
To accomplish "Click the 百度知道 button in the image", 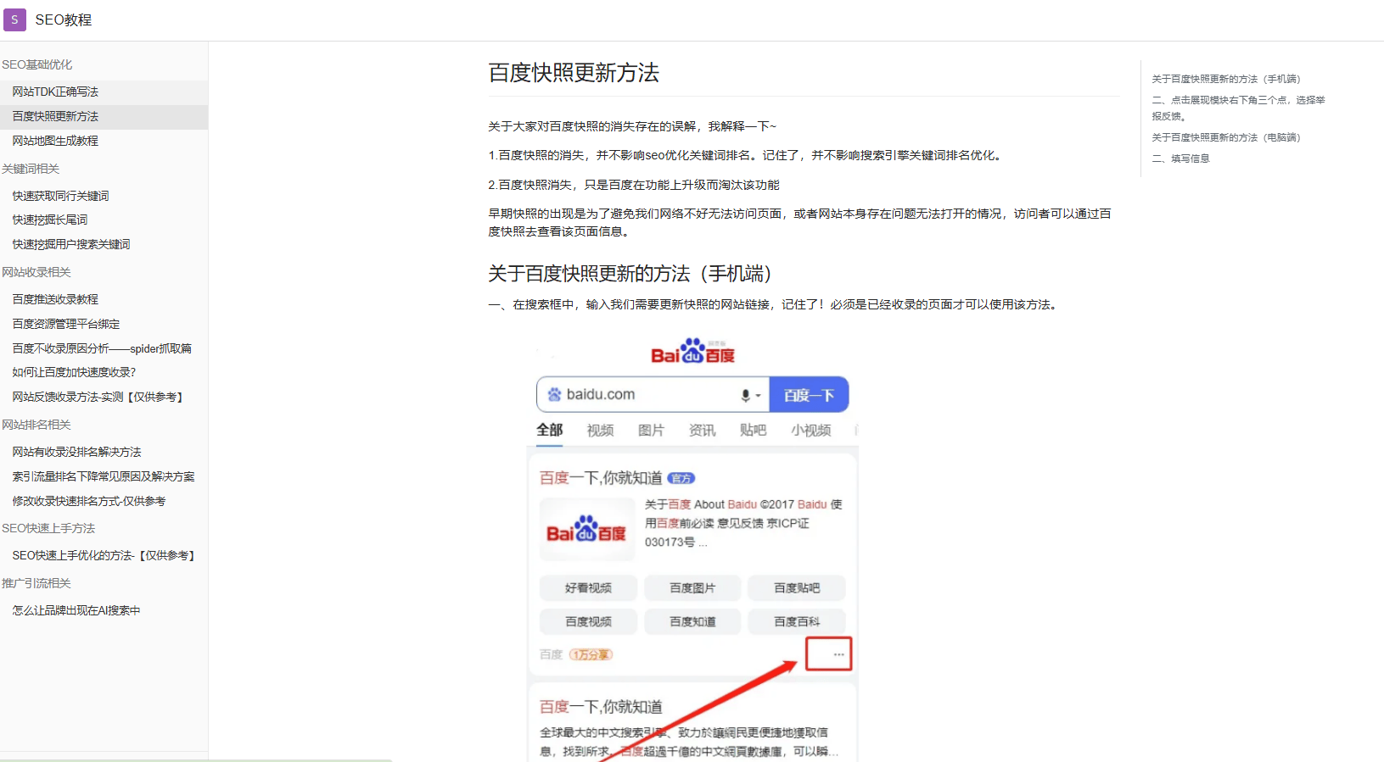I will 692,621.
